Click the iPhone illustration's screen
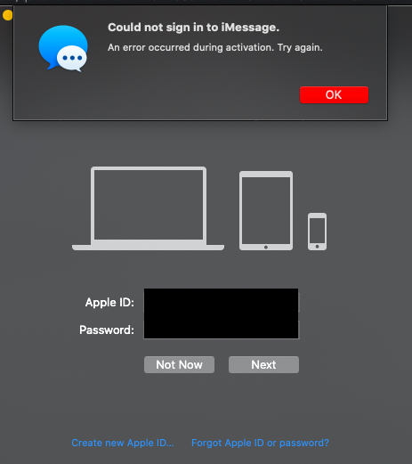Viewport: 412px width, 464px height. (x=317, y=231)
